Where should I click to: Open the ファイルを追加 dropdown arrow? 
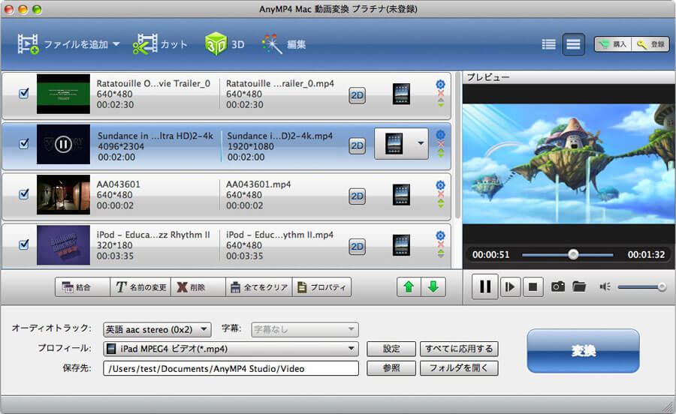(x=116, y=44)
